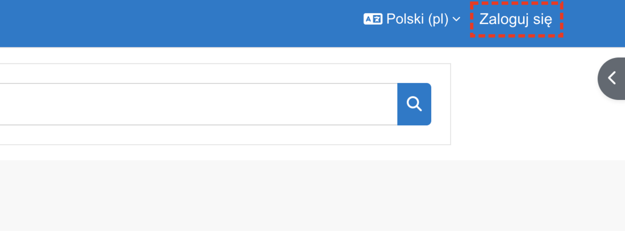Open the block drawer with left chevron
Screen dimensions: 625x231
[612, 78]
